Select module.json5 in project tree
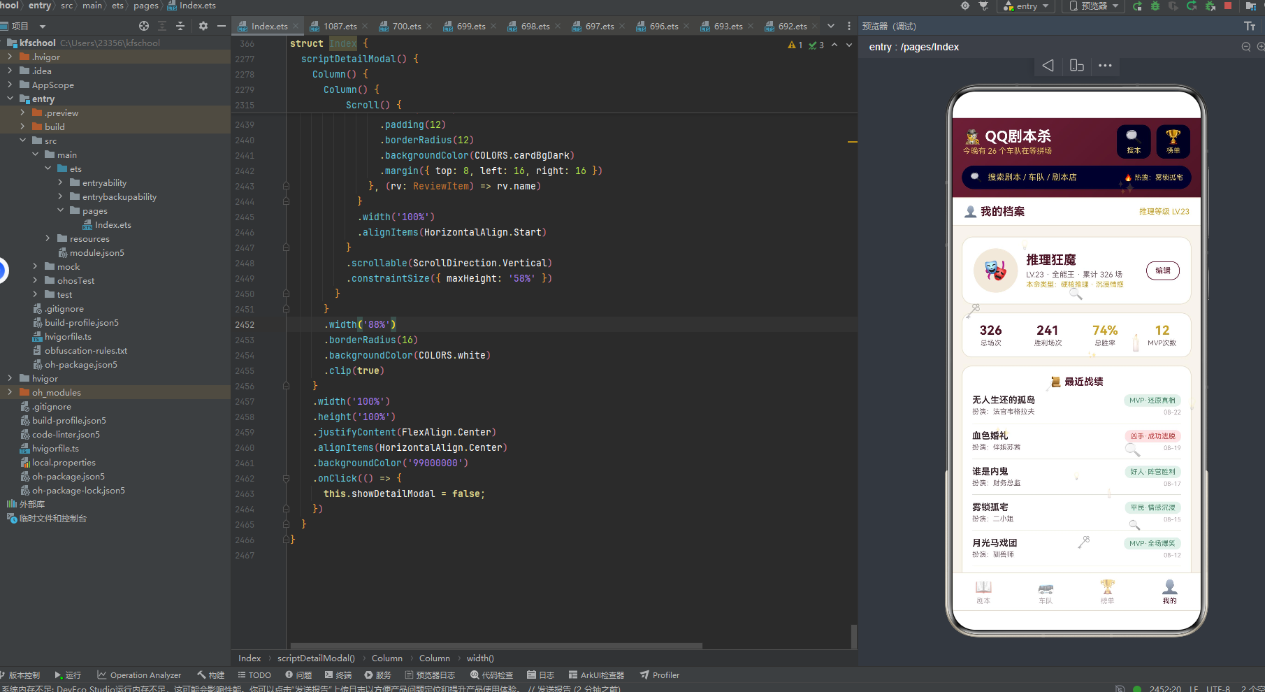The image size is (1265, 692). (96, 252)
